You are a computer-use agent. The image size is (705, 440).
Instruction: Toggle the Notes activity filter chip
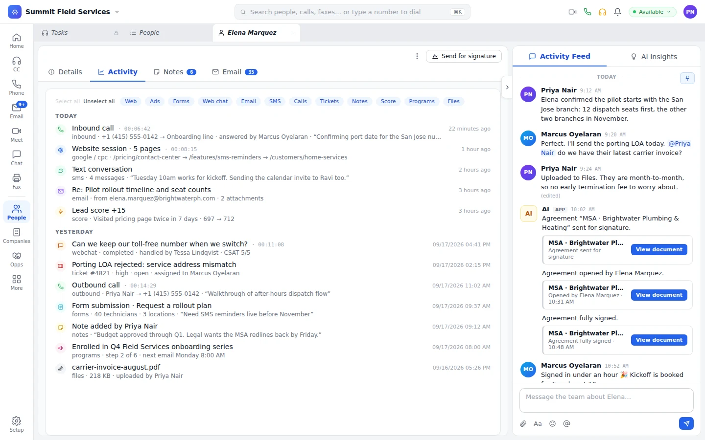click(x=360, y=101)
